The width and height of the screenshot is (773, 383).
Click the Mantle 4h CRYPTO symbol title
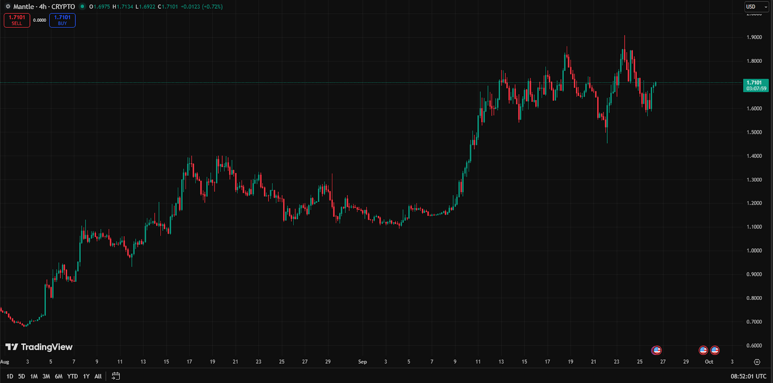coord(44,7)
